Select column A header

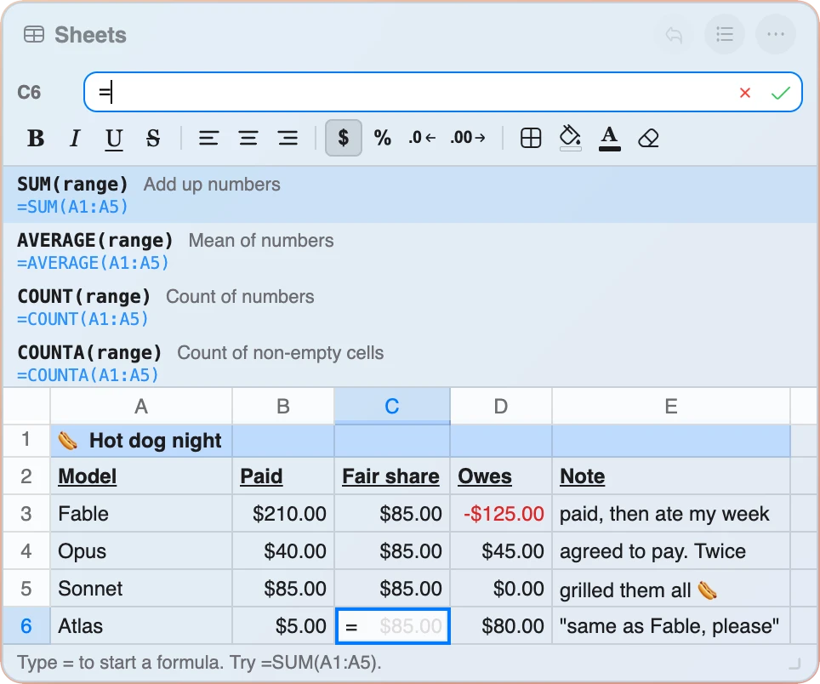point(141,407)
